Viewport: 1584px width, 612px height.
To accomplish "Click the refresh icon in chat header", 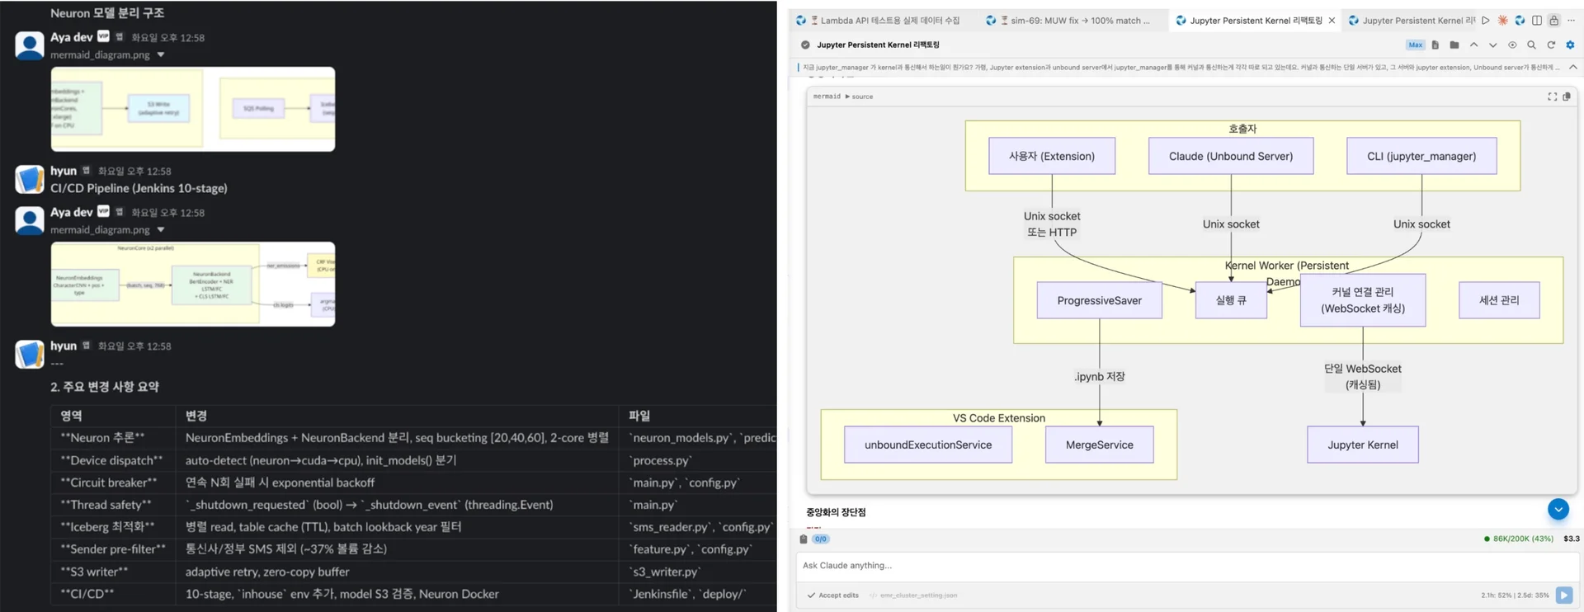I will click(x=1551, y=45).
